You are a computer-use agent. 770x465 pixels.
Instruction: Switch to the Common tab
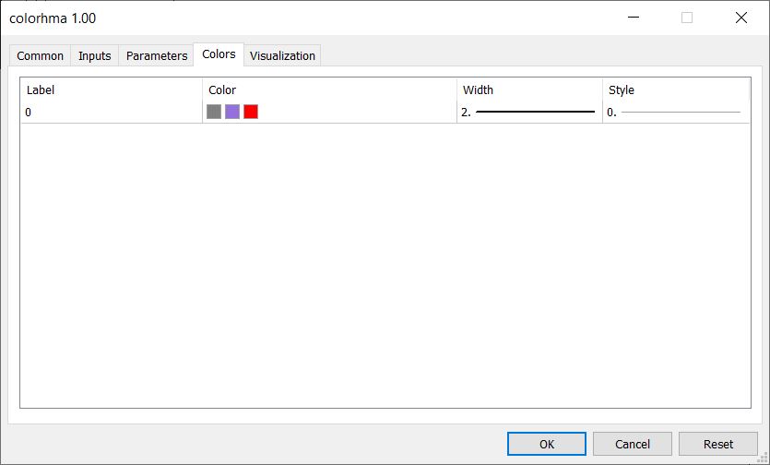click(41, 55)
